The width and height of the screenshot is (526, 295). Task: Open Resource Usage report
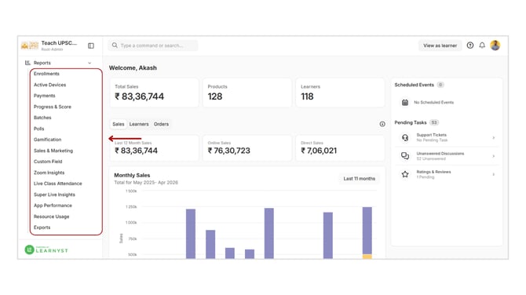pos(51,217)
